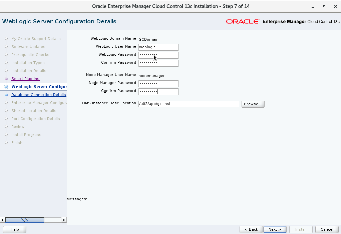
Task: Click the current WebLogic step bullet icon
Action: pyautogui.click(x=6, y=87)
